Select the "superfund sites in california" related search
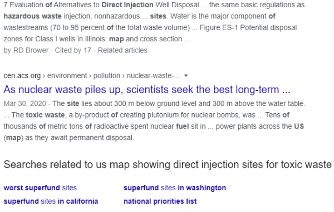 tap(51, 201)
